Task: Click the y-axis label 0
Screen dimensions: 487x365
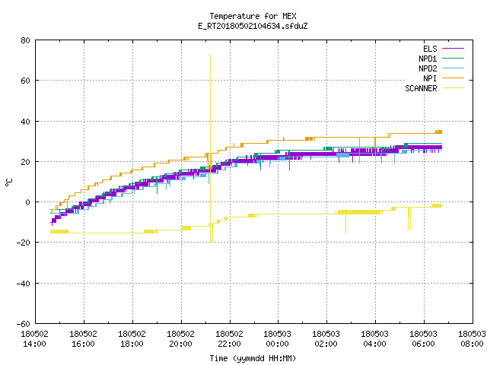Action: 28,202
